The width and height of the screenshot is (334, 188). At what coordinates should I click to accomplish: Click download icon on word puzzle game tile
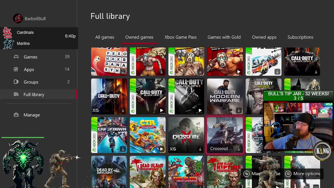tap(123, 72)
